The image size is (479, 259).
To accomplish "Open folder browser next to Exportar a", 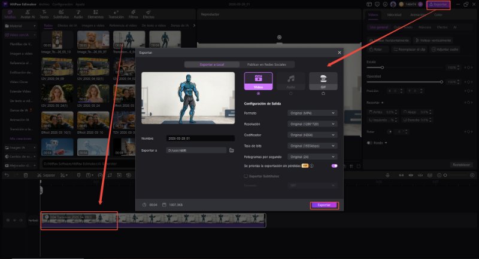I will pyautogui.click(x=232, y=150).
